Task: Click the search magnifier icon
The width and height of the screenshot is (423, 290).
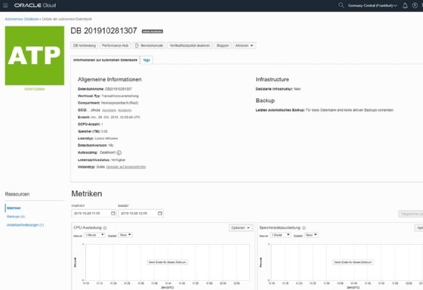Action: click(341, 5)
